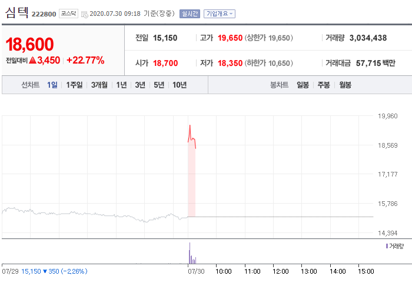The width and height of the screenshot is (412, 286).
Task: Click the current price 18,600
Action: tap(29, 44)
